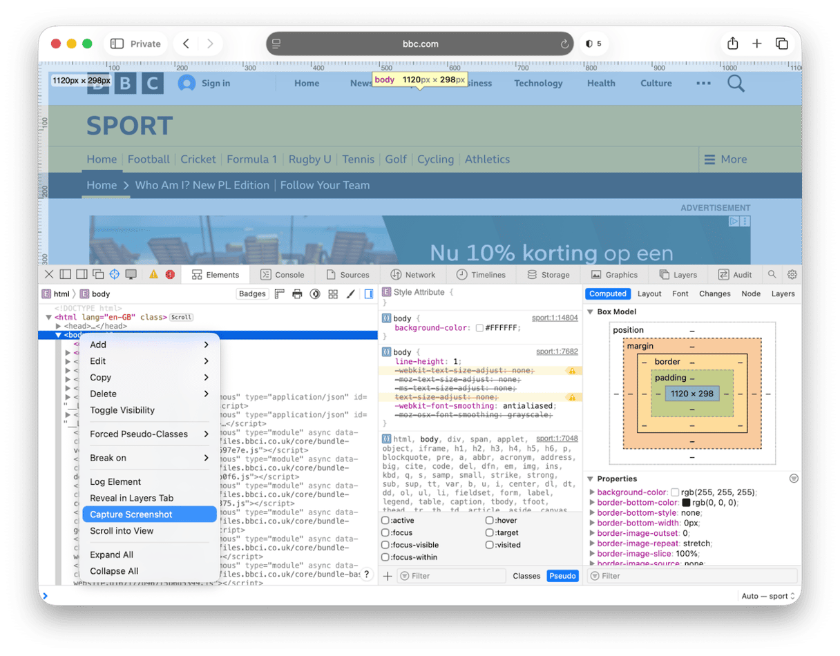This screenshot has height=656, width=840.
Task: Open the Safari share icon
Action: [x=732, y=44]
